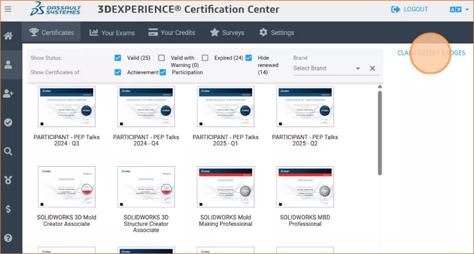Open SOLIDWORKS 3D Mold Creator Associate thumbnail
The height and width of the screenshot is (254, 474).
pos(66,187)
